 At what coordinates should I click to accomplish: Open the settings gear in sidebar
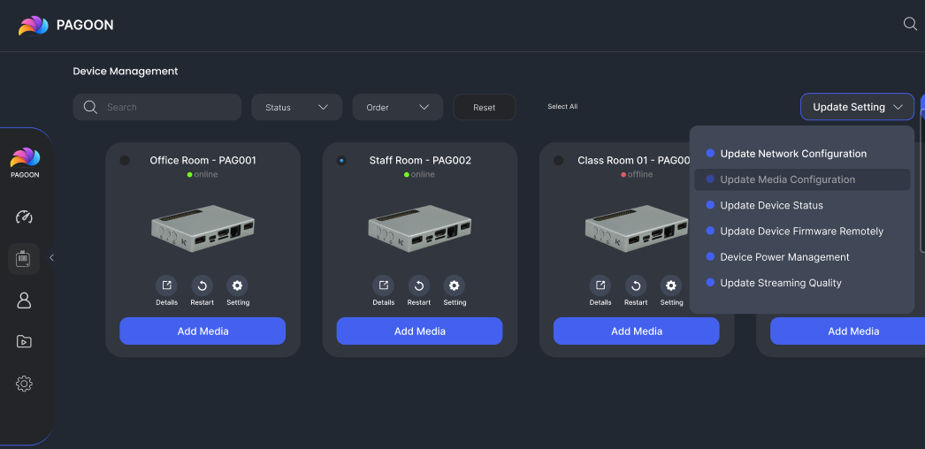(x=24, y=384)
